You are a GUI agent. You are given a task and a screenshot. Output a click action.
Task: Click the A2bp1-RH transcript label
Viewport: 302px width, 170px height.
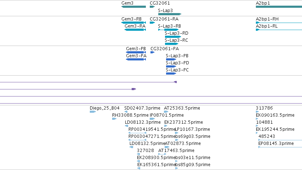pos(267,19)
